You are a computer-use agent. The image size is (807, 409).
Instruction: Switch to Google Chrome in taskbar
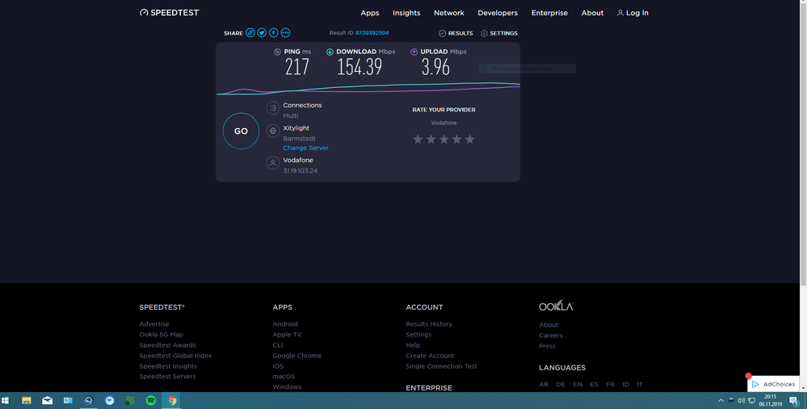click(x=172, y=400)
